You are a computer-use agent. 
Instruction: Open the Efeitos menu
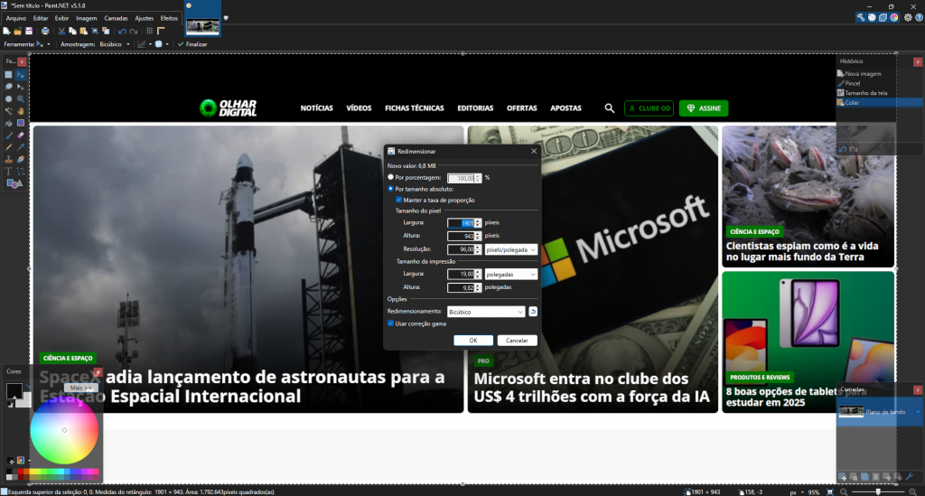click(x=169, y=18)
